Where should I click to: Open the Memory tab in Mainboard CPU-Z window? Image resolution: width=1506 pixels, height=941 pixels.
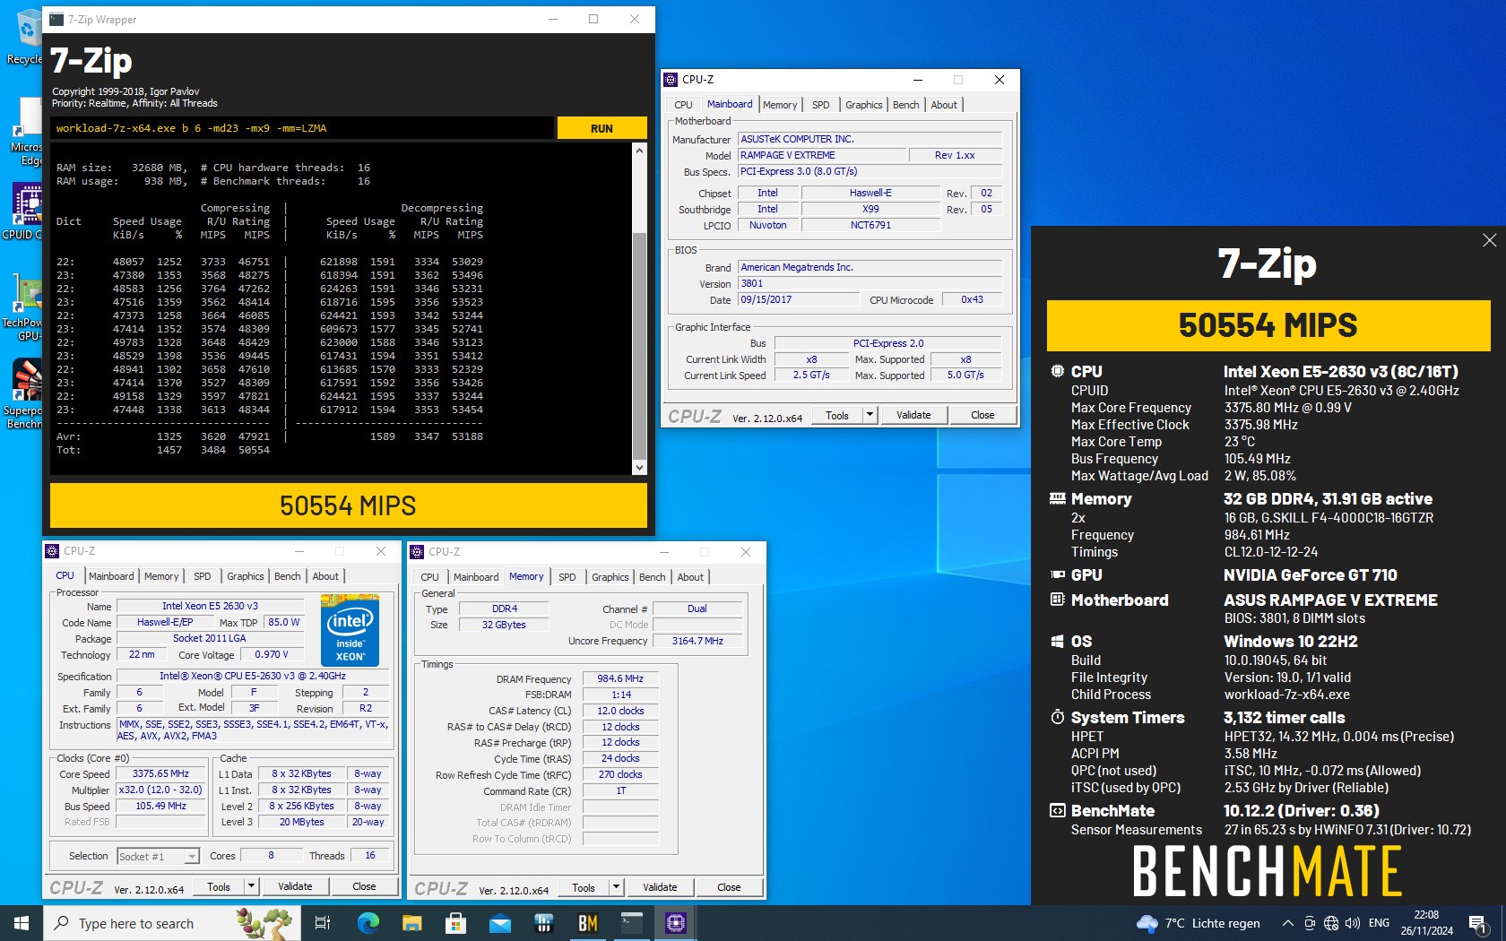[780, 105]
